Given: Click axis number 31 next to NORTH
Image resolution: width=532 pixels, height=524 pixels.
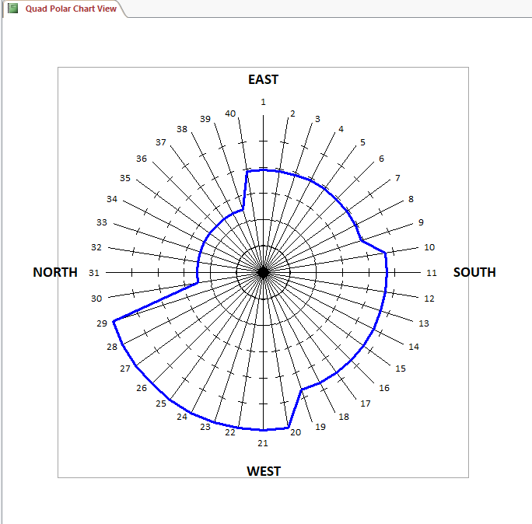Looking at the screenshot, I should (94, 273).
